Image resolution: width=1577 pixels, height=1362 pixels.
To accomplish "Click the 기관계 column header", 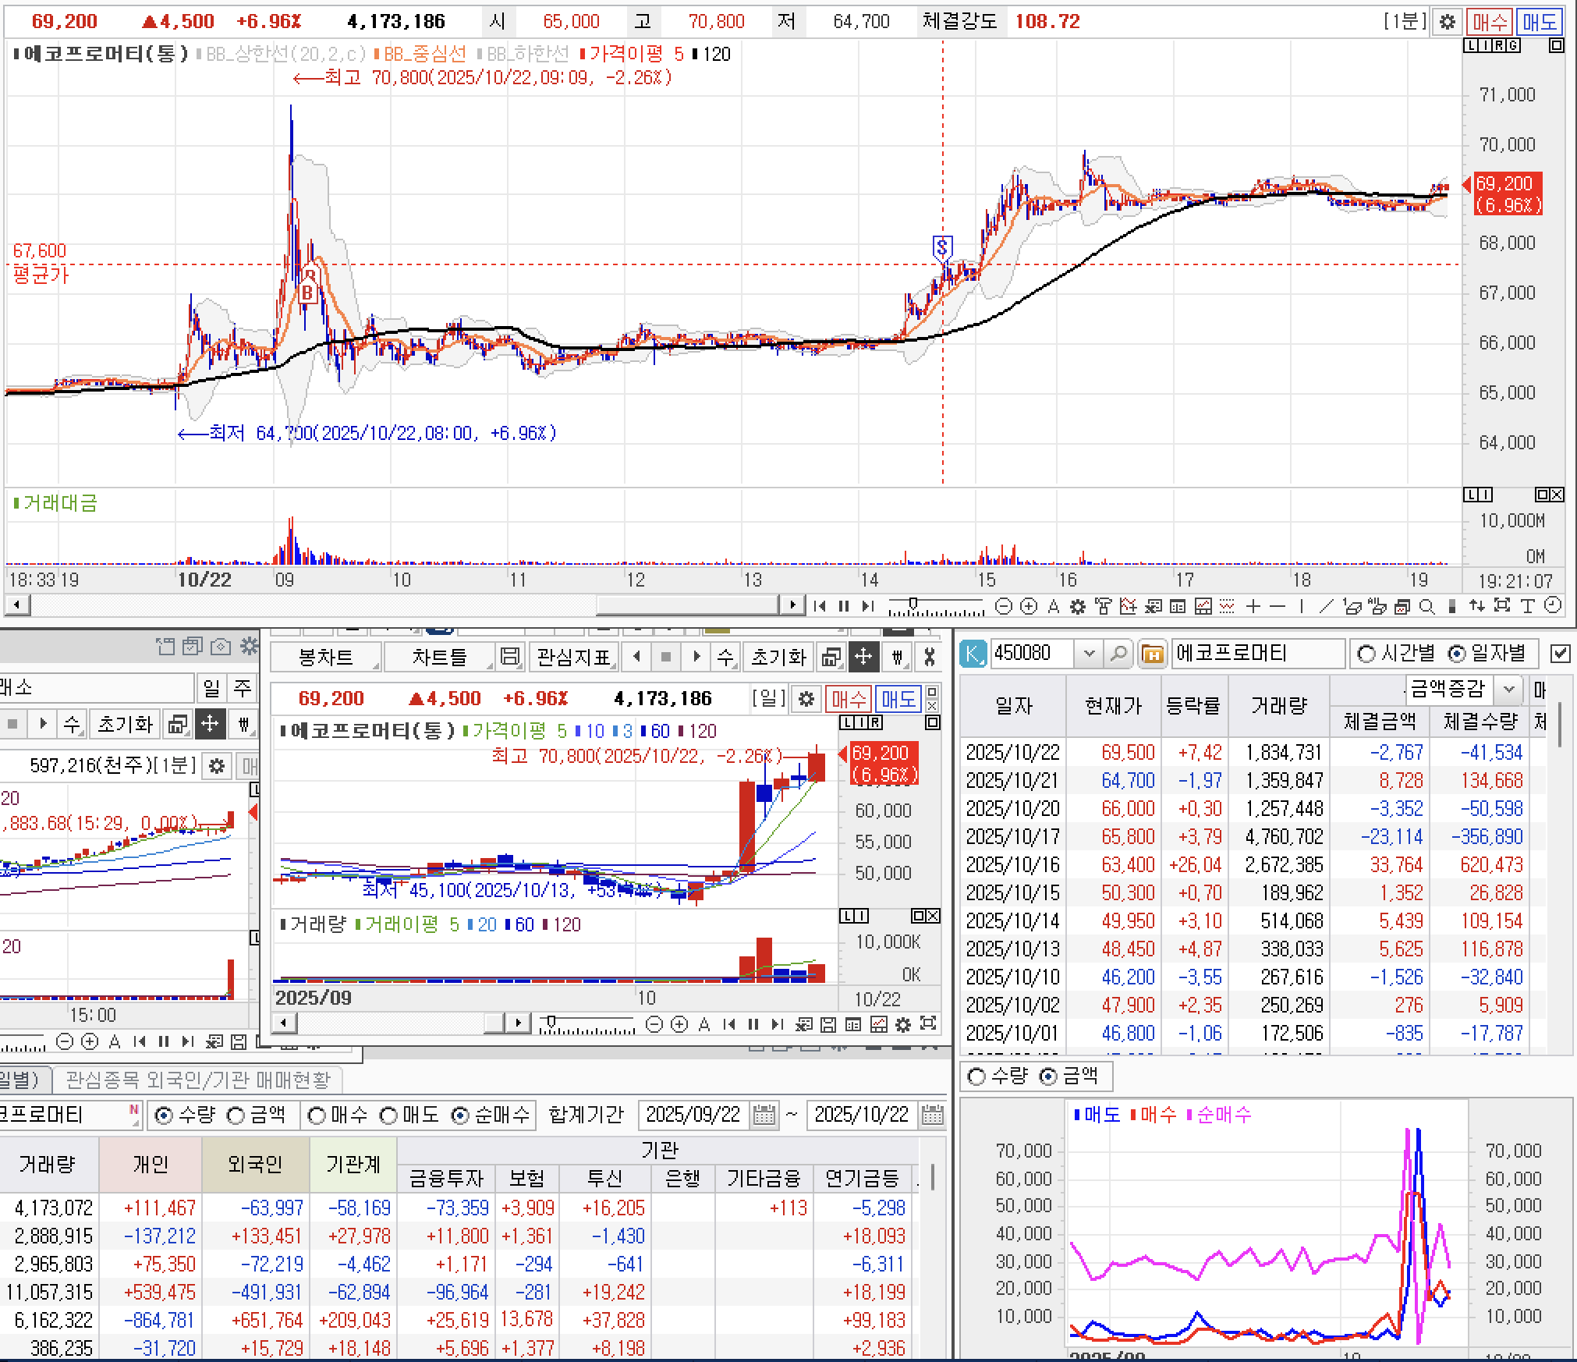I will point(353,1164).
